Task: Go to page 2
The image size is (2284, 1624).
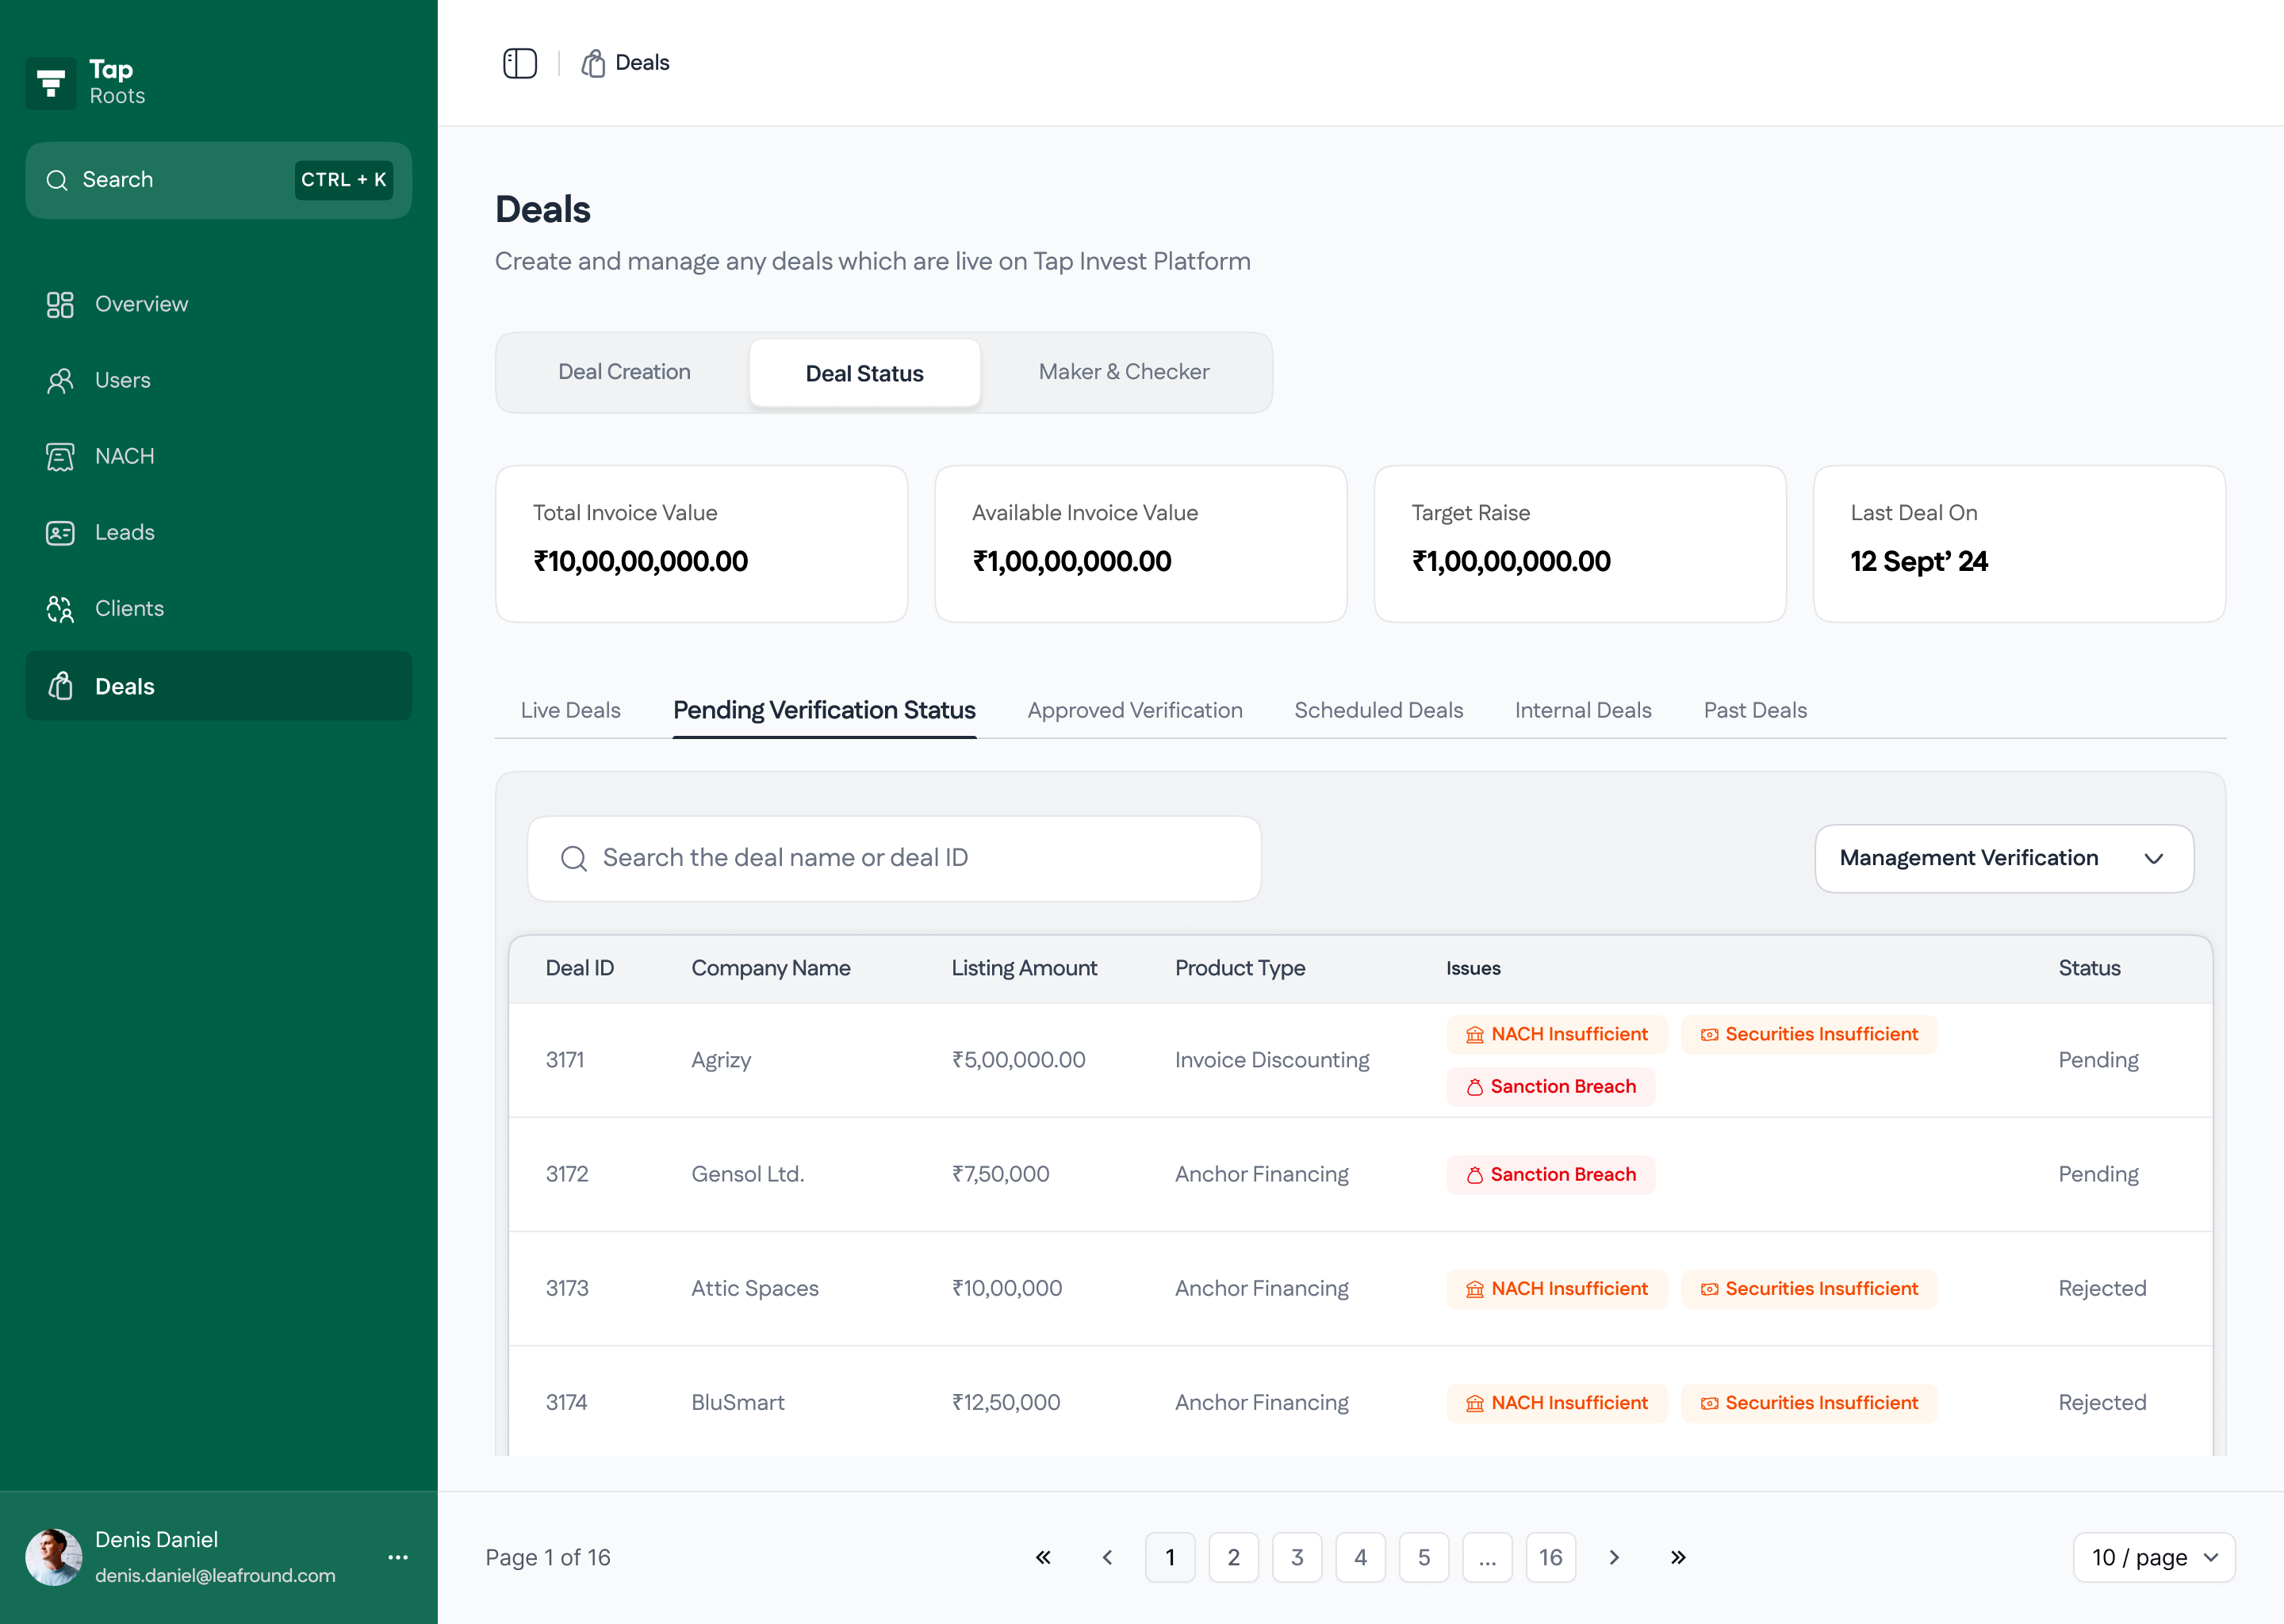Action: coord(1233,1557)
